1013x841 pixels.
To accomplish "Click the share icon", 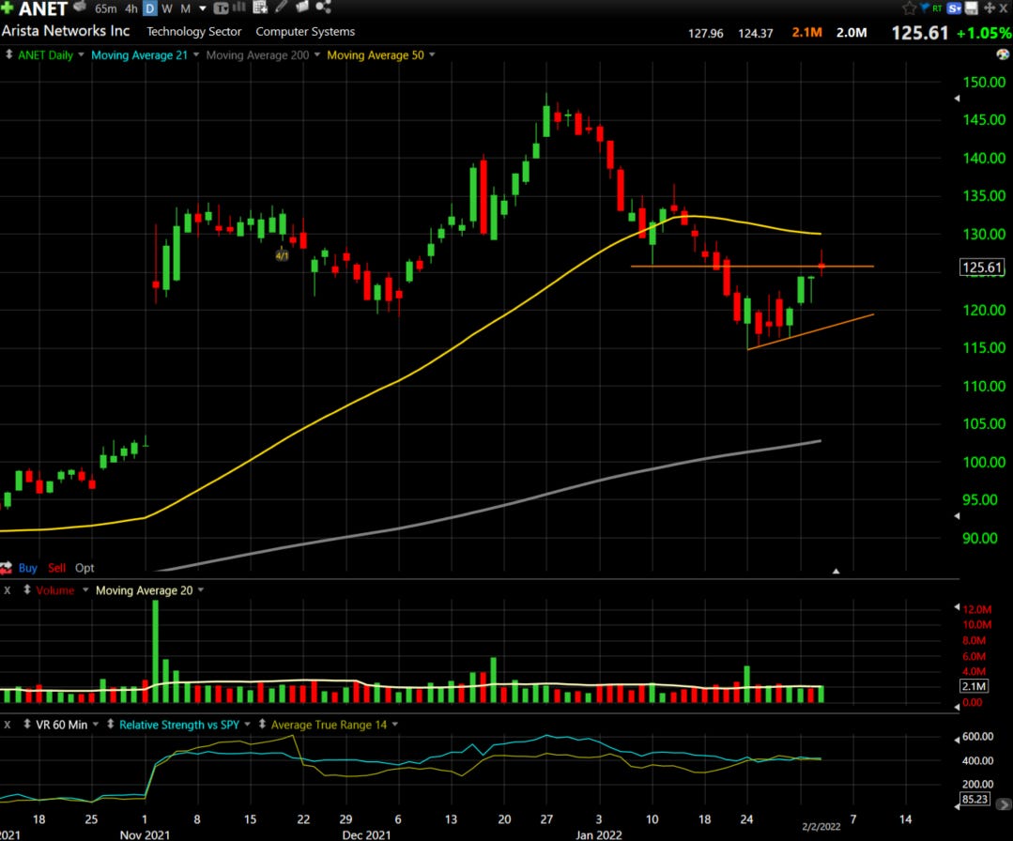I will pyautogui.click(x=323, y=8).
